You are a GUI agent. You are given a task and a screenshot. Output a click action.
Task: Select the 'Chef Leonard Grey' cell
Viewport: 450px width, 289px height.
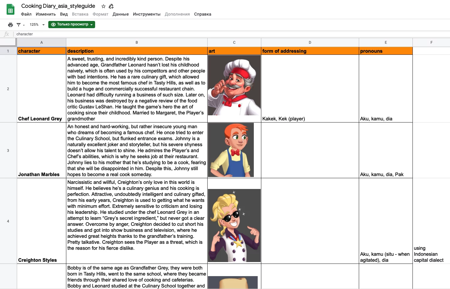41,89
